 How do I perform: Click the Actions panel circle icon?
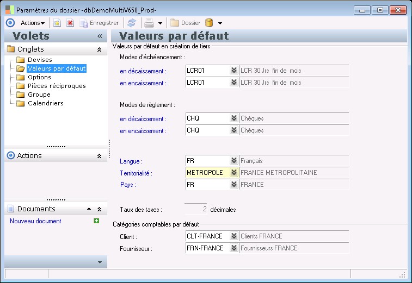[x=11, y=155]
